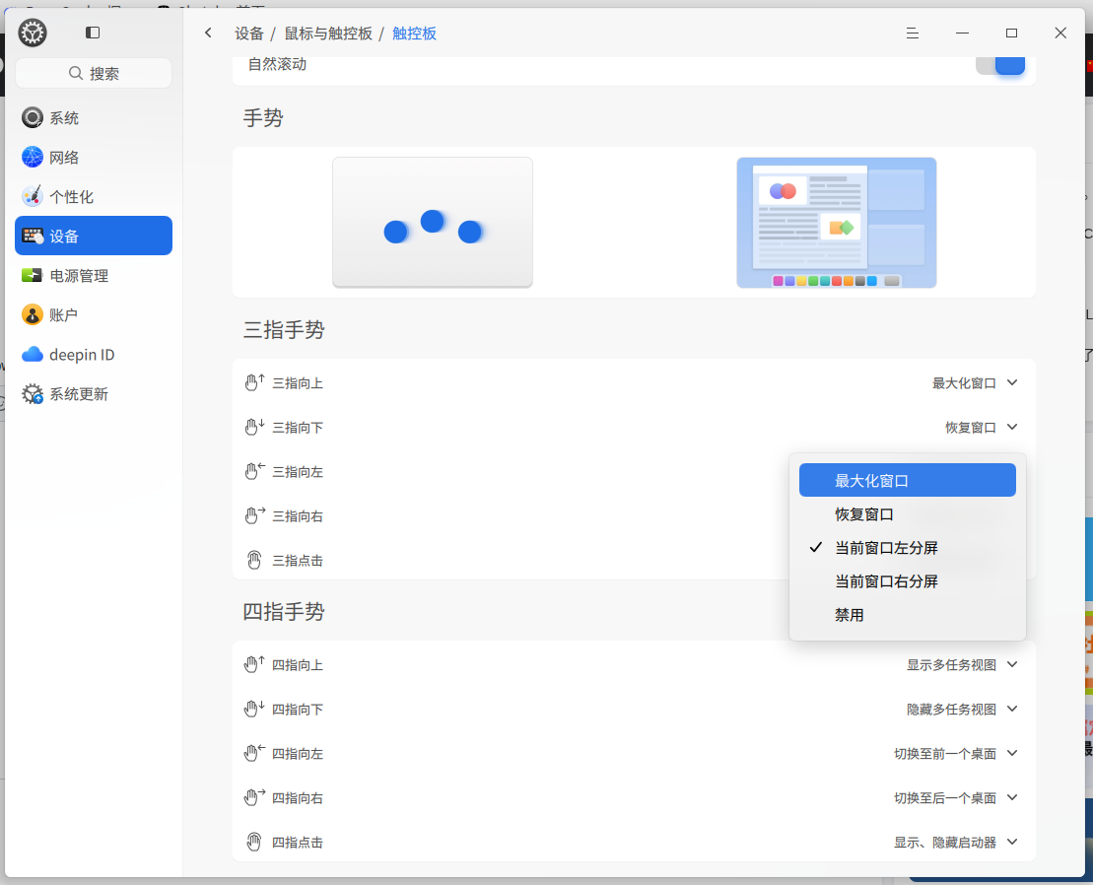Click the 个性化 paintbrush icon

(x=33, y=196)
